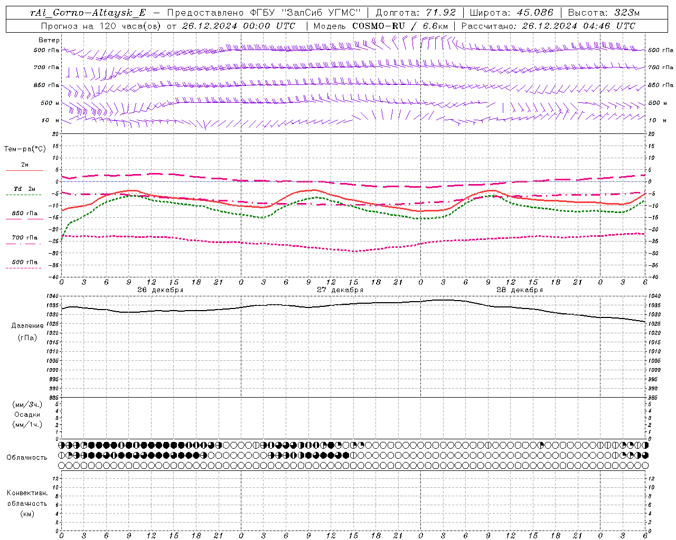Click the blue line sample under '2м' legend
Screen dimensions: 676x540
coord(24,171)
